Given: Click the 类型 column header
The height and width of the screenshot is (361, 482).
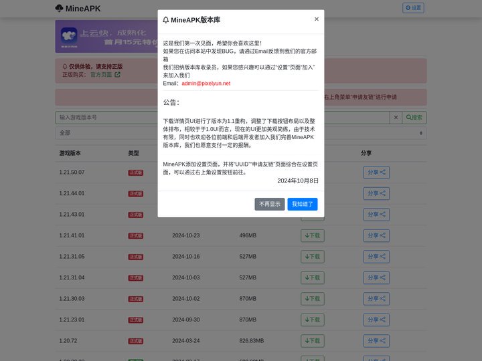Looking at the screenshot, I should click(133, 153).
